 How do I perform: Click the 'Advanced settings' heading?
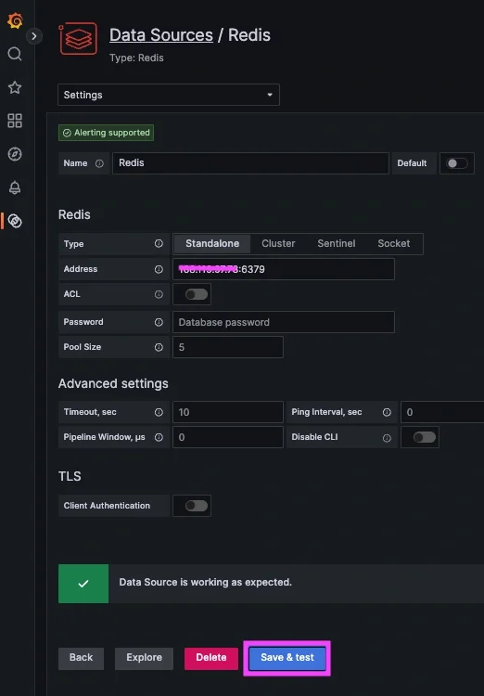(113, 384)
